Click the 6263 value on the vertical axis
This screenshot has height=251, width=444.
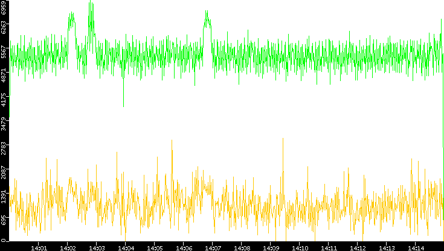pos(4,27)
